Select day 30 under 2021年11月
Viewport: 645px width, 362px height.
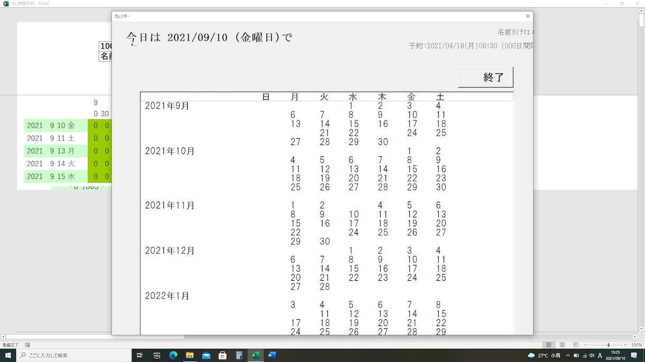pos(325,242)
